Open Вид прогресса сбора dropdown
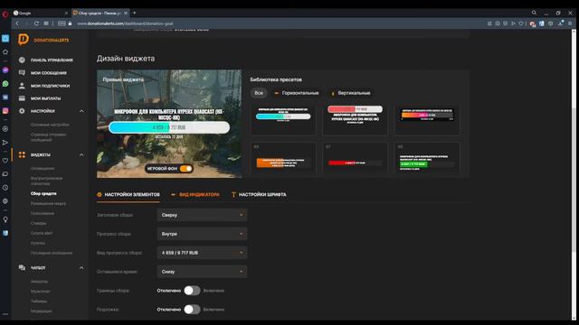 click(202, 253)
